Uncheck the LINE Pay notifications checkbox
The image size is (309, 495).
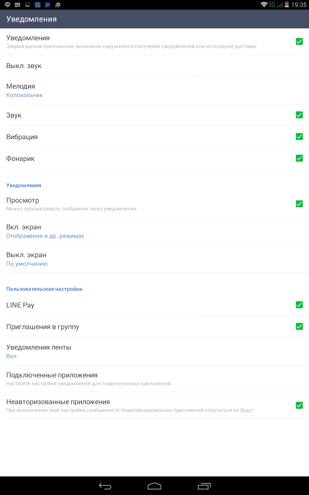[299, 305]
